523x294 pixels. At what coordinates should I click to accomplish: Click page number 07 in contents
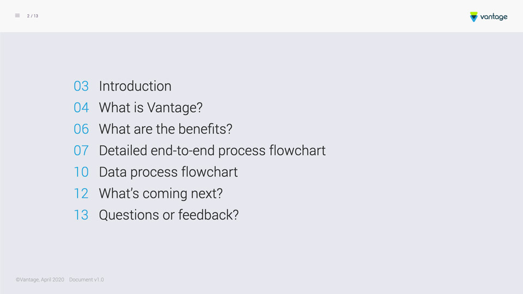tap(81, 151)
